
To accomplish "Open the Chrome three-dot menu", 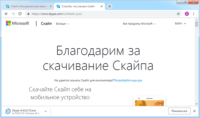I will click(194, 14).
